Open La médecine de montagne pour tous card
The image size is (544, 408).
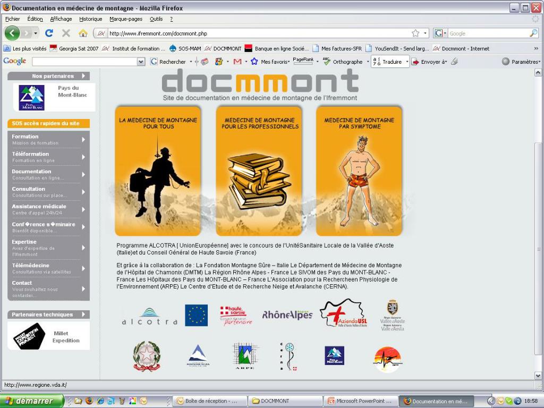158,171
